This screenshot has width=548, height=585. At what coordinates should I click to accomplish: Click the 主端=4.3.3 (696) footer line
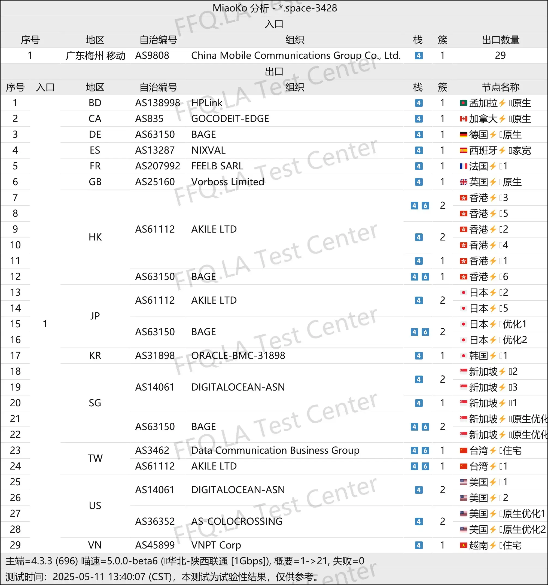pyautogui.click(x=185, y=561)
